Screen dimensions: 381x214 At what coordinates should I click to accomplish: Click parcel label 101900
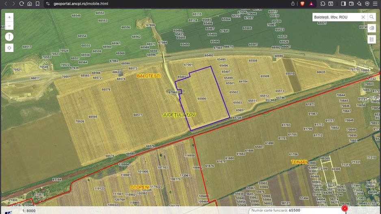click(143, 171)
